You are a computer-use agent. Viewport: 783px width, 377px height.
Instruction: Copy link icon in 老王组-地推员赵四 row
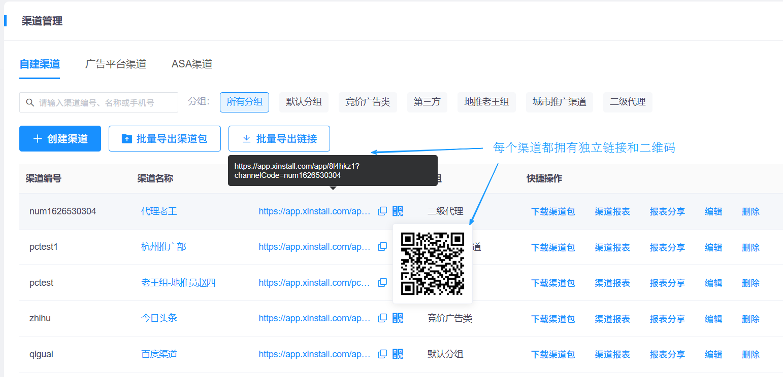tap(382, 282)
